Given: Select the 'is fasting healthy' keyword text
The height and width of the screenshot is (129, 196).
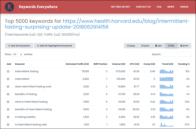Looking at the screenshot, I should 25,117.
